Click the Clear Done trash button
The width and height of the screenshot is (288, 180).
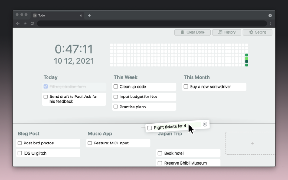(x=192, y=32)
